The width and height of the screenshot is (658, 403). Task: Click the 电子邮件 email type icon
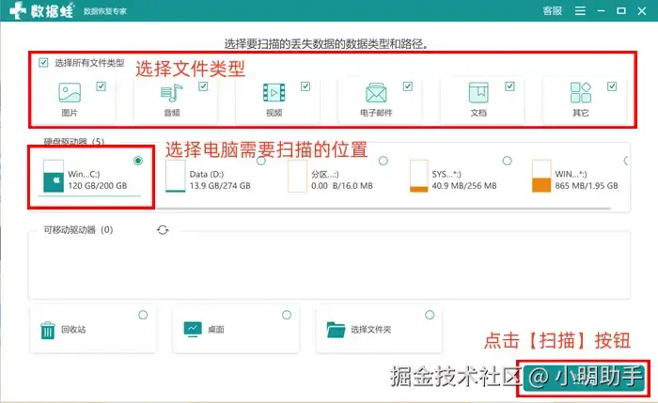(x=376, y=93)
